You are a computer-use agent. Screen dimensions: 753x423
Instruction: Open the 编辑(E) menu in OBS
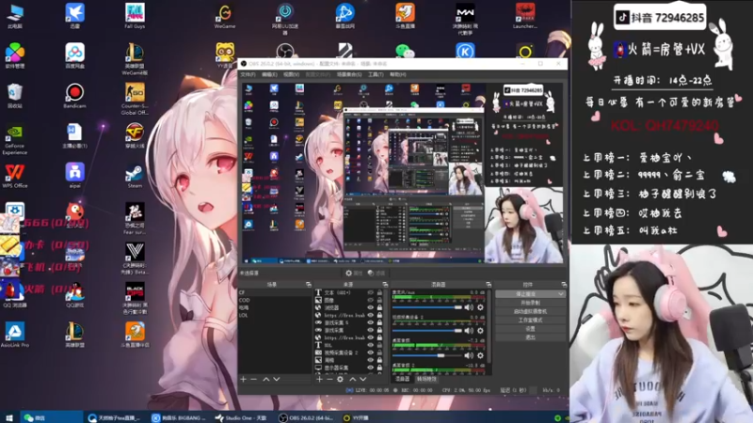(269, 75)
